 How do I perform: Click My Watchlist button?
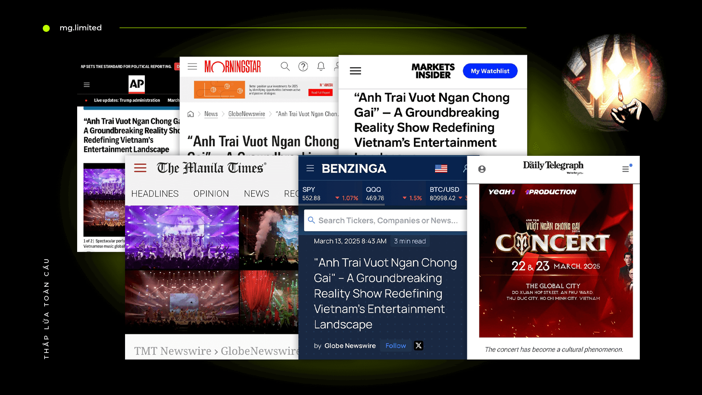(490, 71)
